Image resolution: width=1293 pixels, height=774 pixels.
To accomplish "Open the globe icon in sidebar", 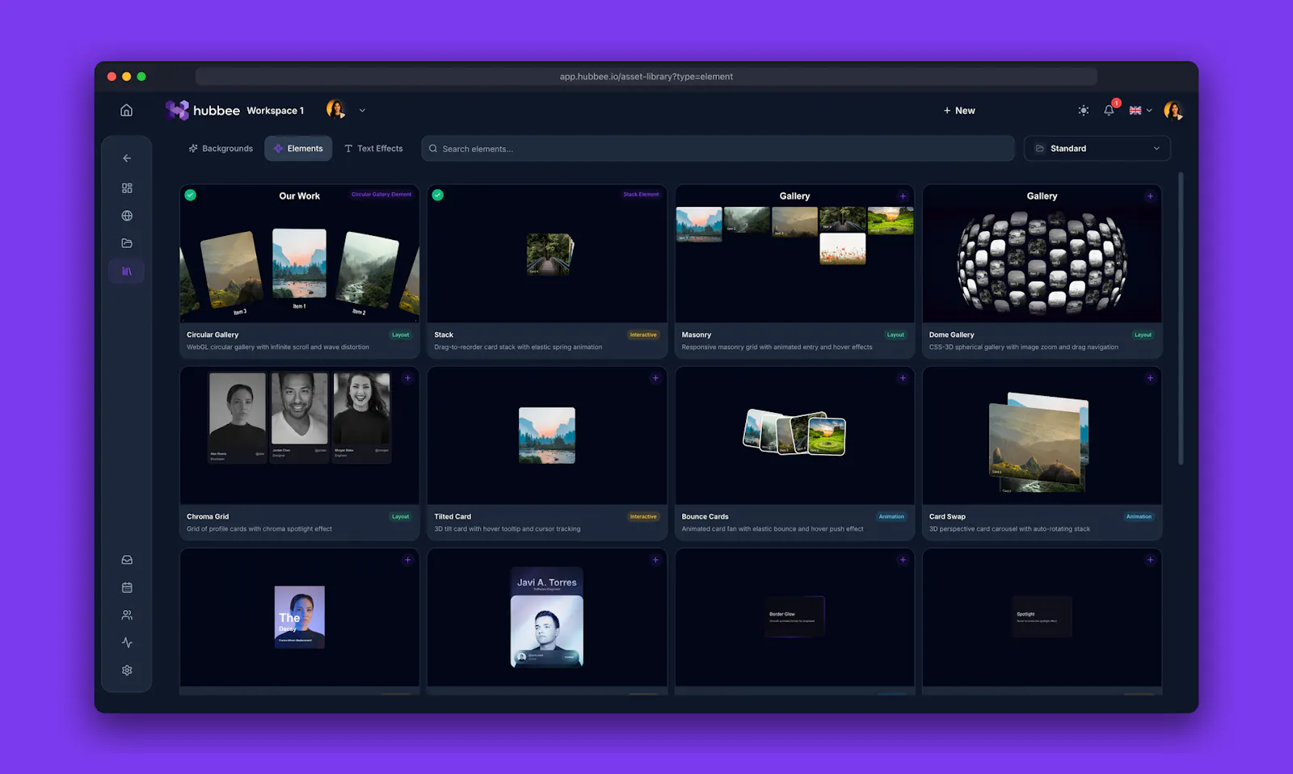I will point(127,216).
